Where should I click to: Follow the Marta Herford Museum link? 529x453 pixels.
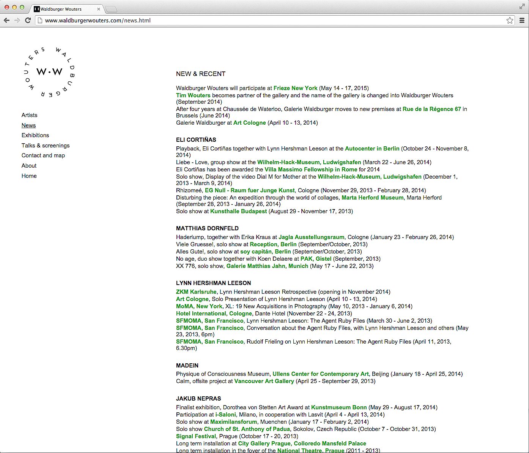pos(373,198)
